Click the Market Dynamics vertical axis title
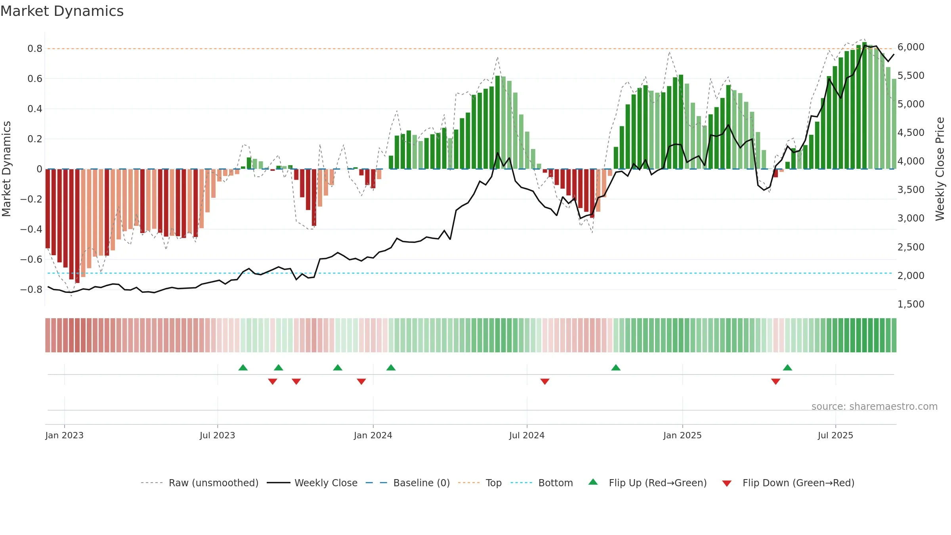951x535 pixels. pyautogui.click(x=6, y=169)
